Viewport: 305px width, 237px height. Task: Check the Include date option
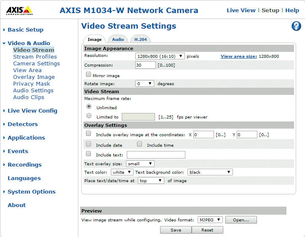(88, 144)
